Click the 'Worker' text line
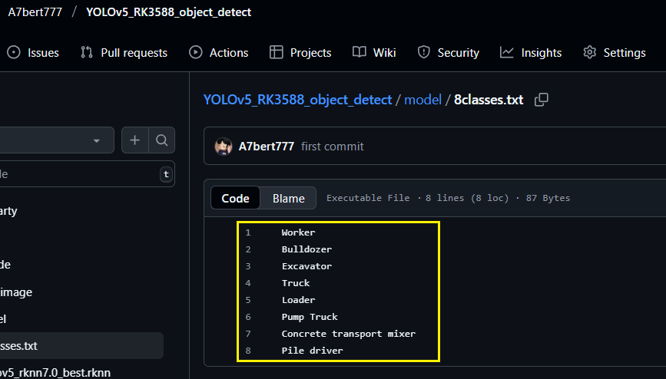The image size is (666, 379). point(298,232)
